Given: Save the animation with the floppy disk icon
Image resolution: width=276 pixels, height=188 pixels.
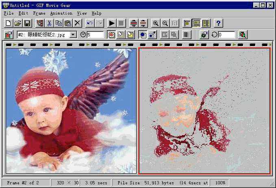Looking at the screenshot, I should coord(27,24).
